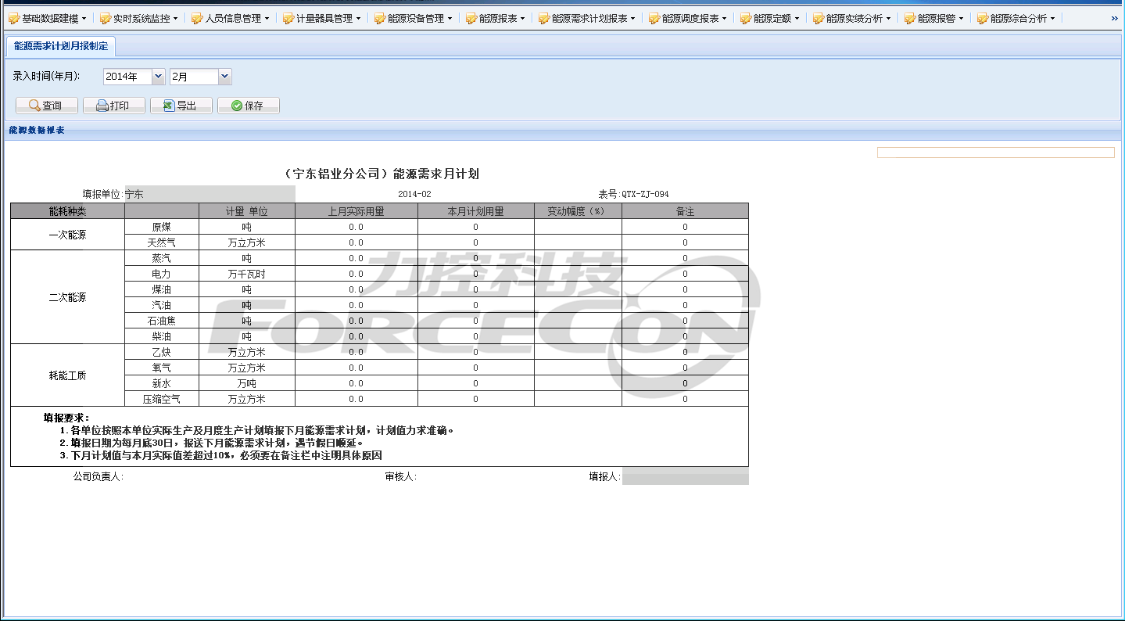Screen dimensions: 1125x621
Task: Click the 实时系统监控 menu icon
Action: click(x=106, y=18)
